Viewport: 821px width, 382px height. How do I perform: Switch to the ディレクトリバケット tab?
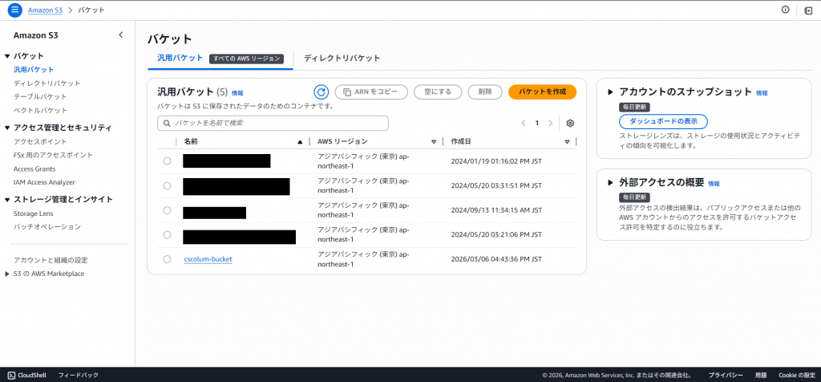click(342, 58)
